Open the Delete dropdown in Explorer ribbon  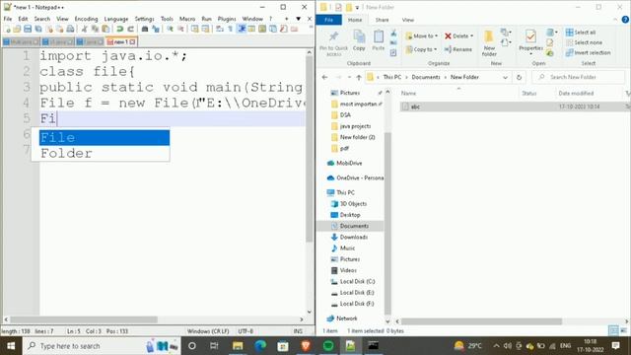[x=459, y=35]
